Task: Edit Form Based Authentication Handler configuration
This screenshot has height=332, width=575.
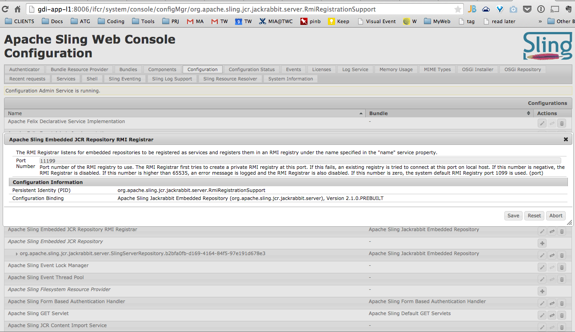Action: coord(542,304)
